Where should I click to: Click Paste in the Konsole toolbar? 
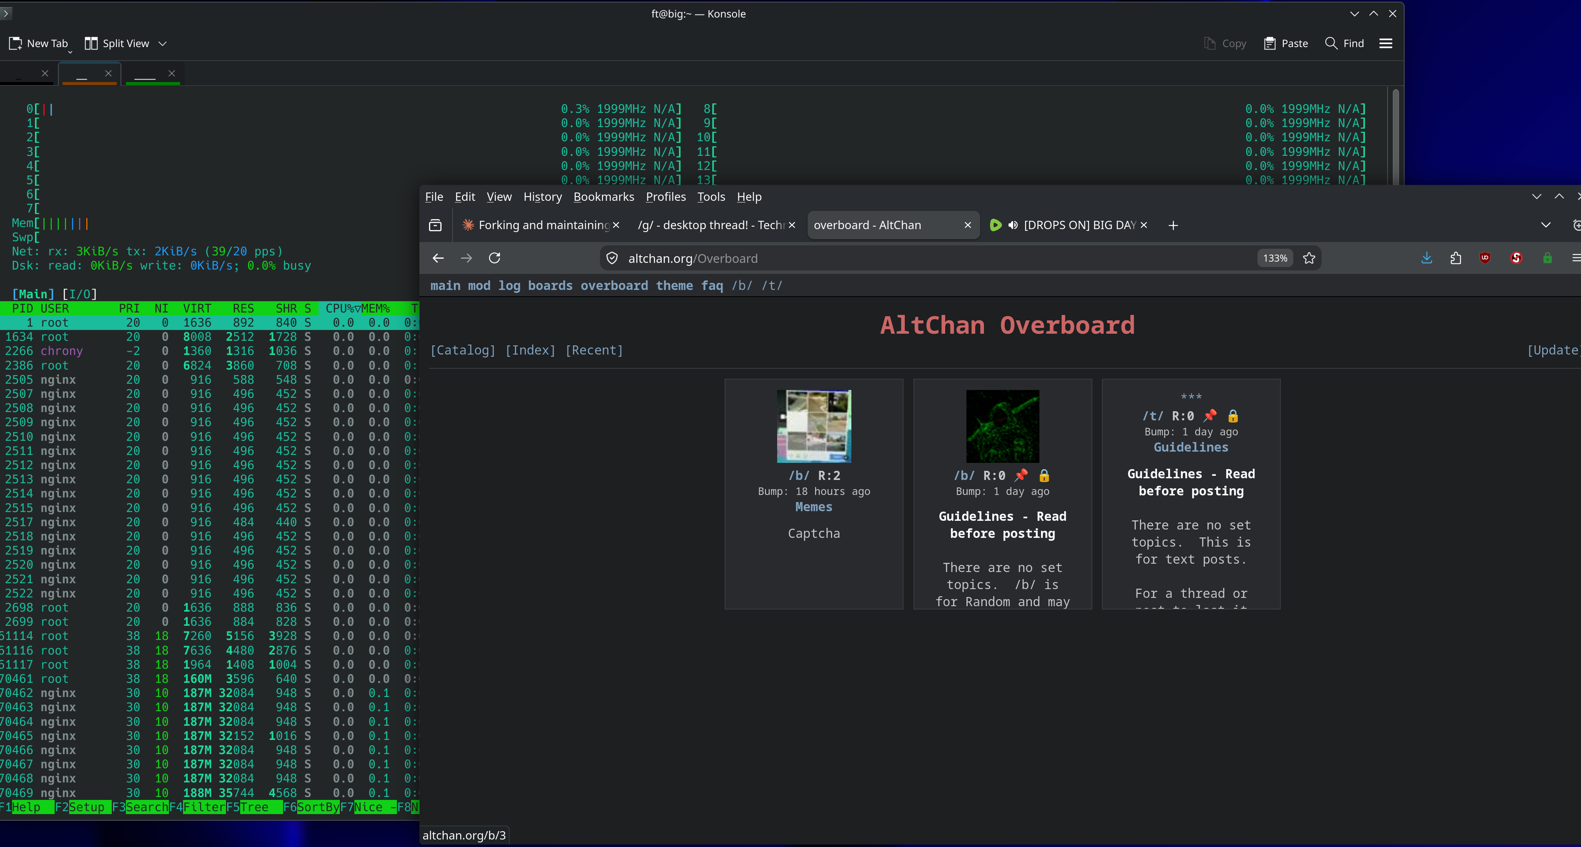coord(1286,44)
